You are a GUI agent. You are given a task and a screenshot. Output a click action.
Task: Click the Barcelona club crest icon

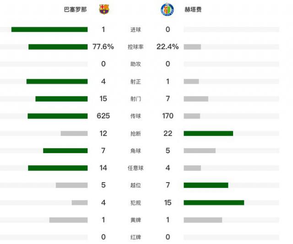pos(105,10)
